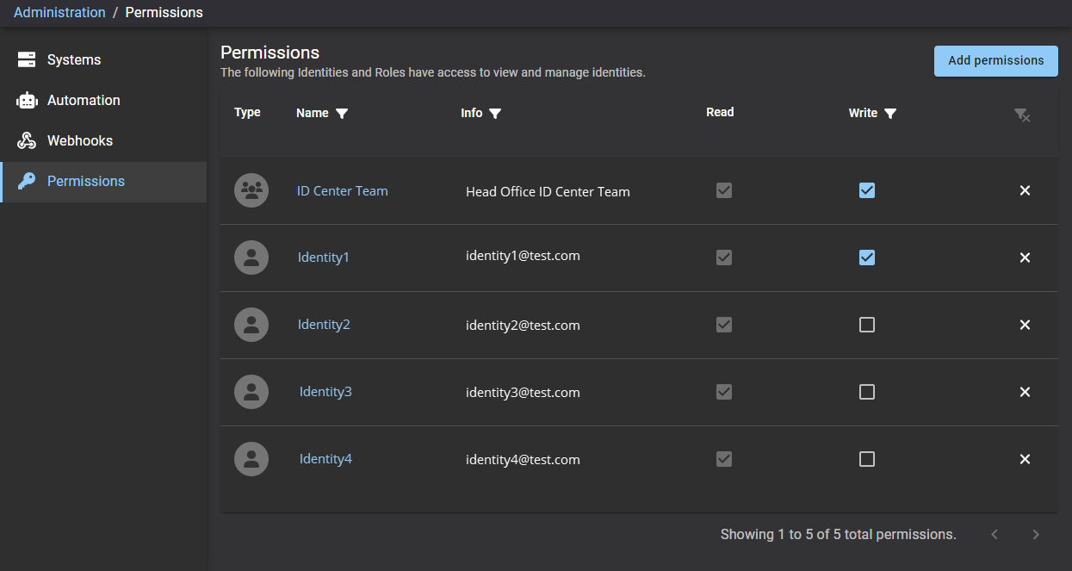
Task: Enable Write checkbox for Identity4
Action: [x=867, y=459]
